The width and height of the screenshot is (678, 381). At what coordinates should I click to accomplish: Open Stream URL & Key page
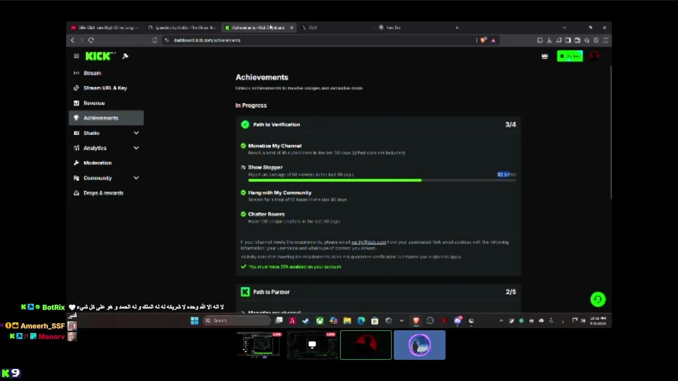tap(106, 88)
